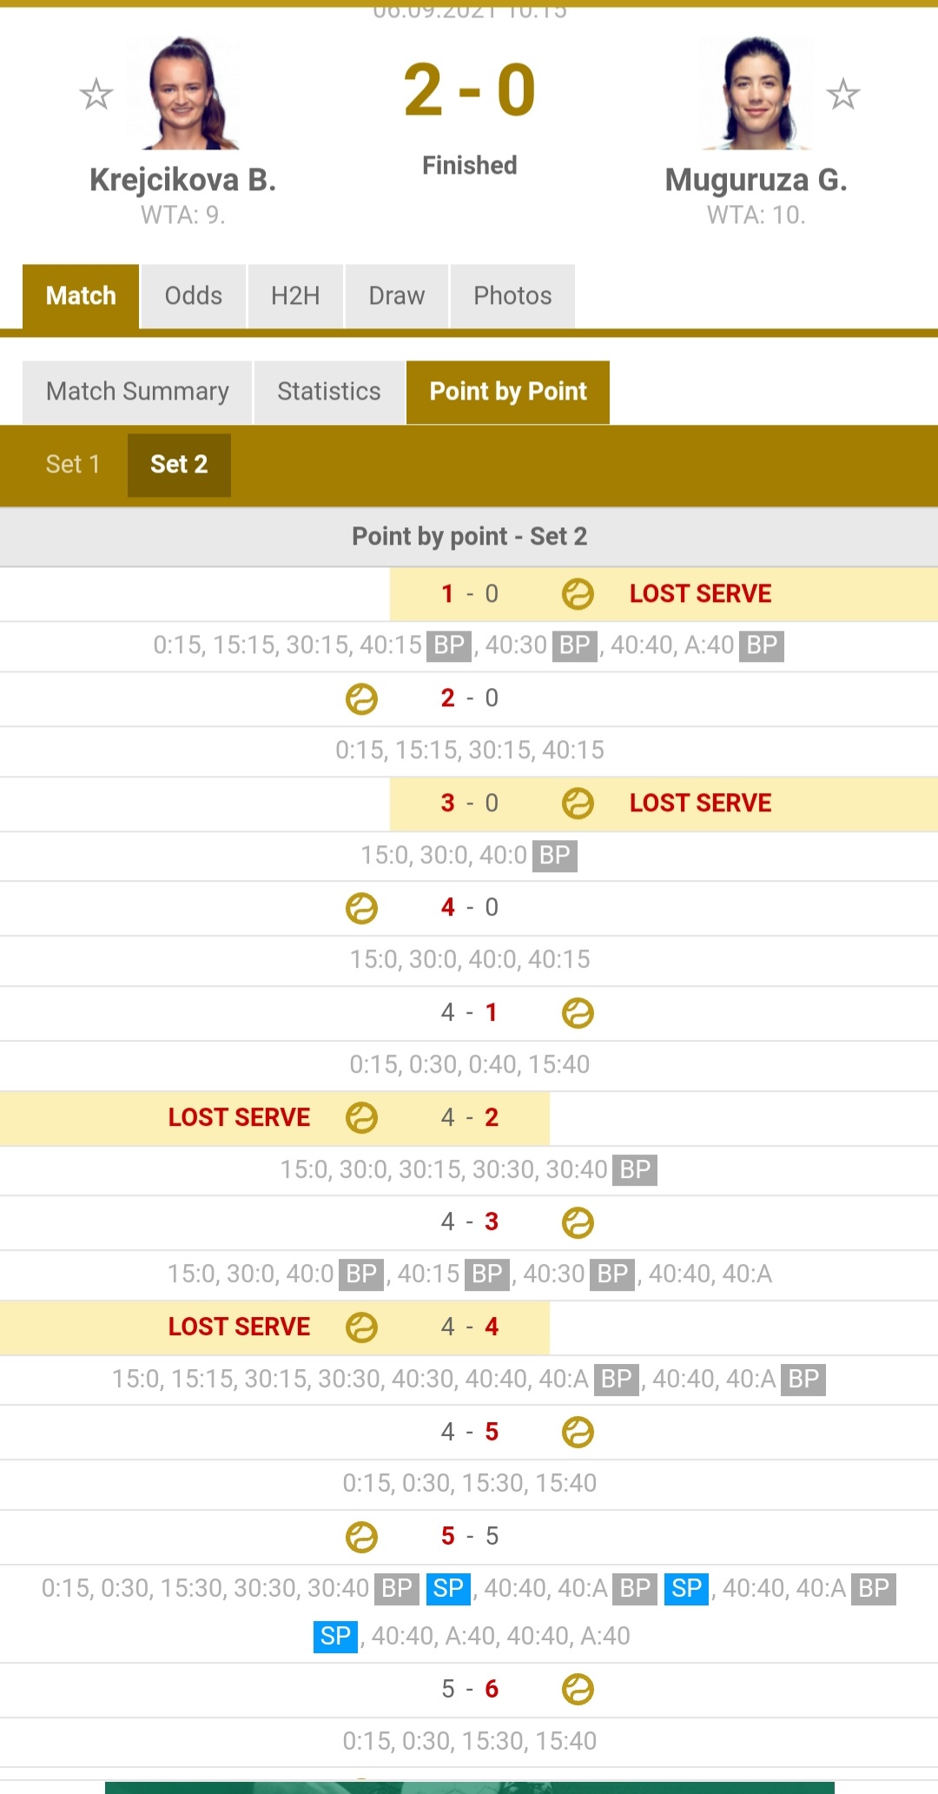The image size is (938, 1794).
Task: Open the Match Summary sub-tab
Action: click(x=137, y=392)
